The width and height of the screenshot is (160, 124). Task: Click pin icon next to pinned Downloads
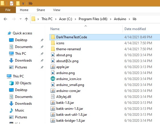pos(42,60)
